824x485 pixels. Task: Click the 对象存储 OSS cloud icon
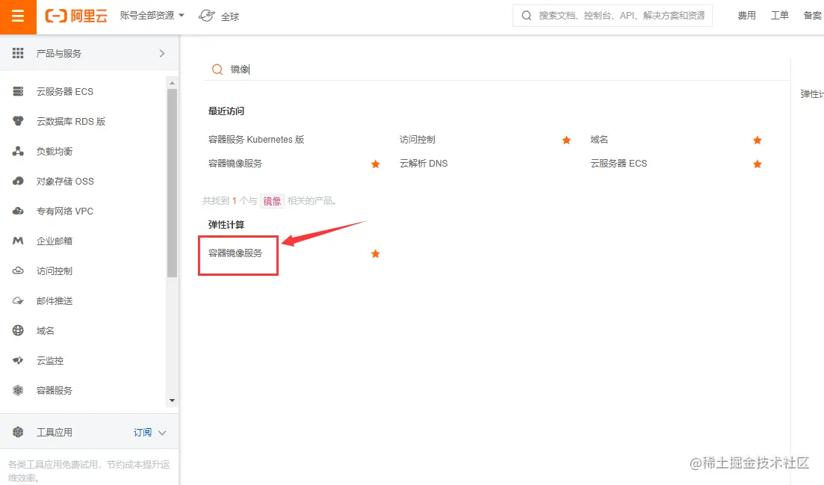pos(18,182)
